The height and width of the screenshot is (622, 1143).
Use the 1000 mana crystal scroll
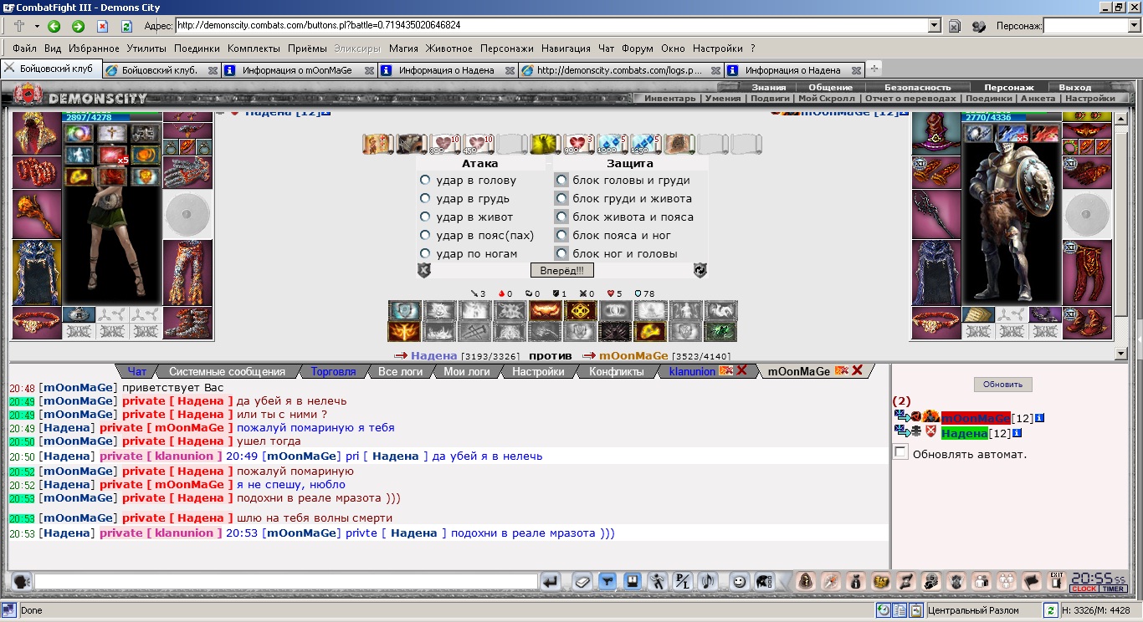click(613, 145)
